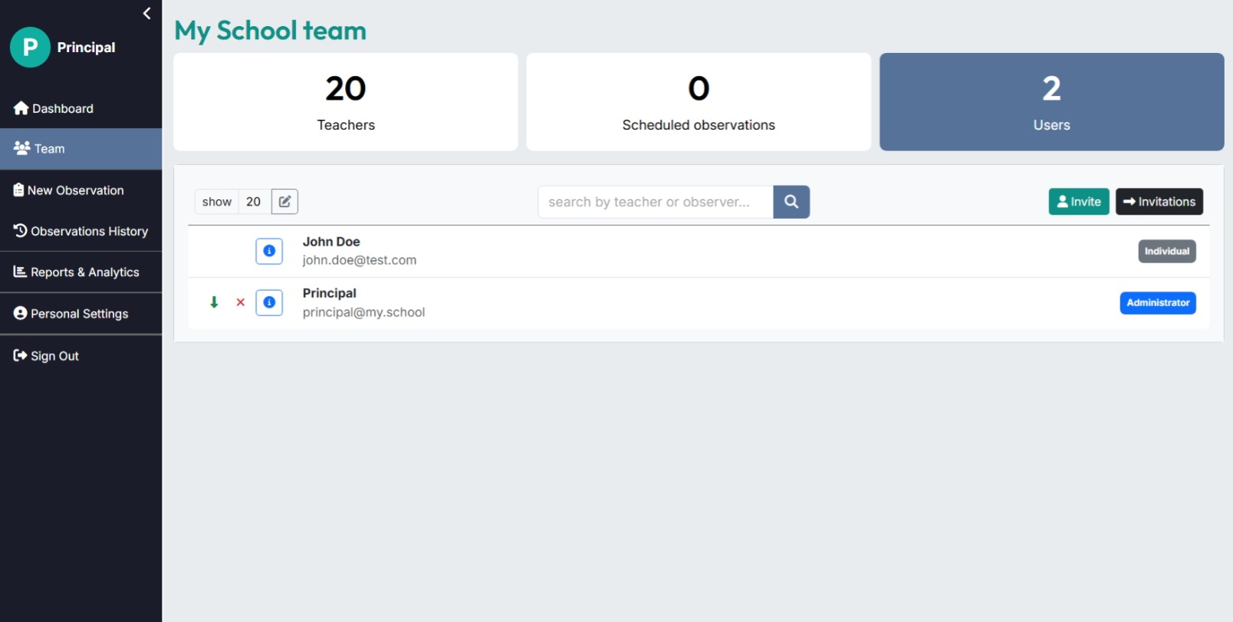Click the red X for Principal
Image resolution: width=1233 pixels, height=622 pixels.
240,302
